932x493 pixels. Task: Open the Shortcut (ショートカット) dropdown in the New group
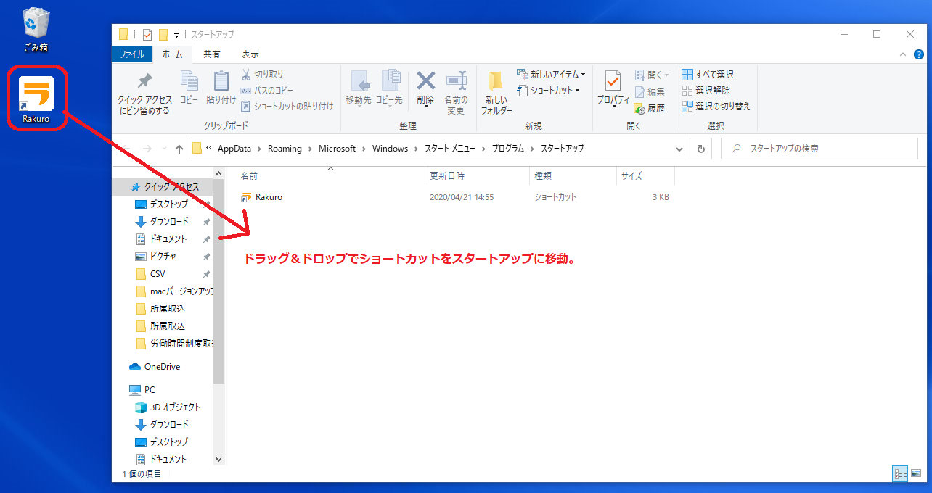pyautogui.click(x=549, y=90)
